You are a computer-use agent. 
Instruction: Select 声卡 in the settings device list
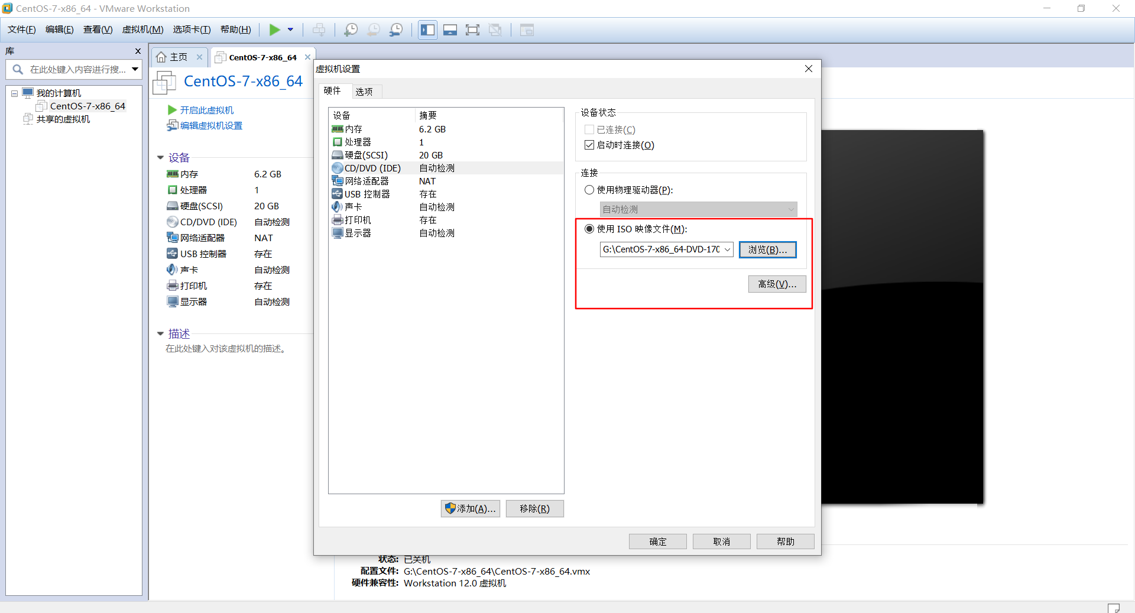(446, 207)
